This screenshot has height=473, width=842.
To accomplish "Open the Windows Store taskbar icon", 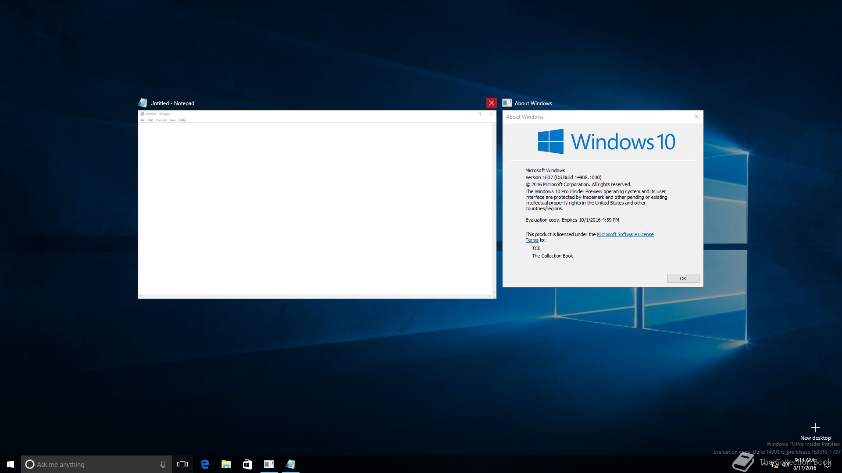I will (247, 464).
